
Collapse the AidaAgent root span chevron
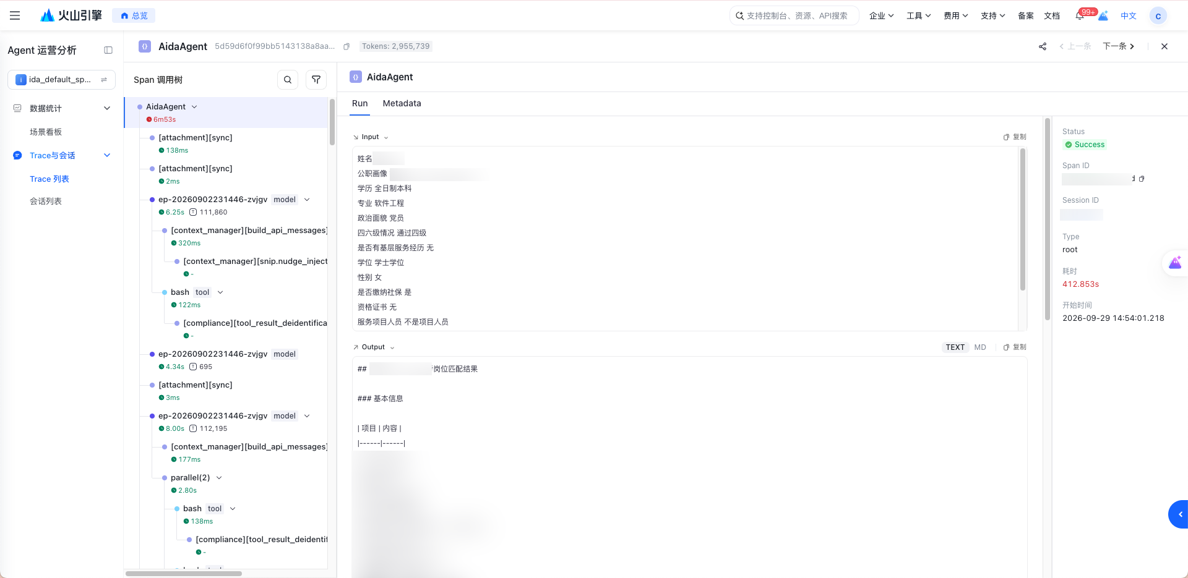click(x=194, y=107)
